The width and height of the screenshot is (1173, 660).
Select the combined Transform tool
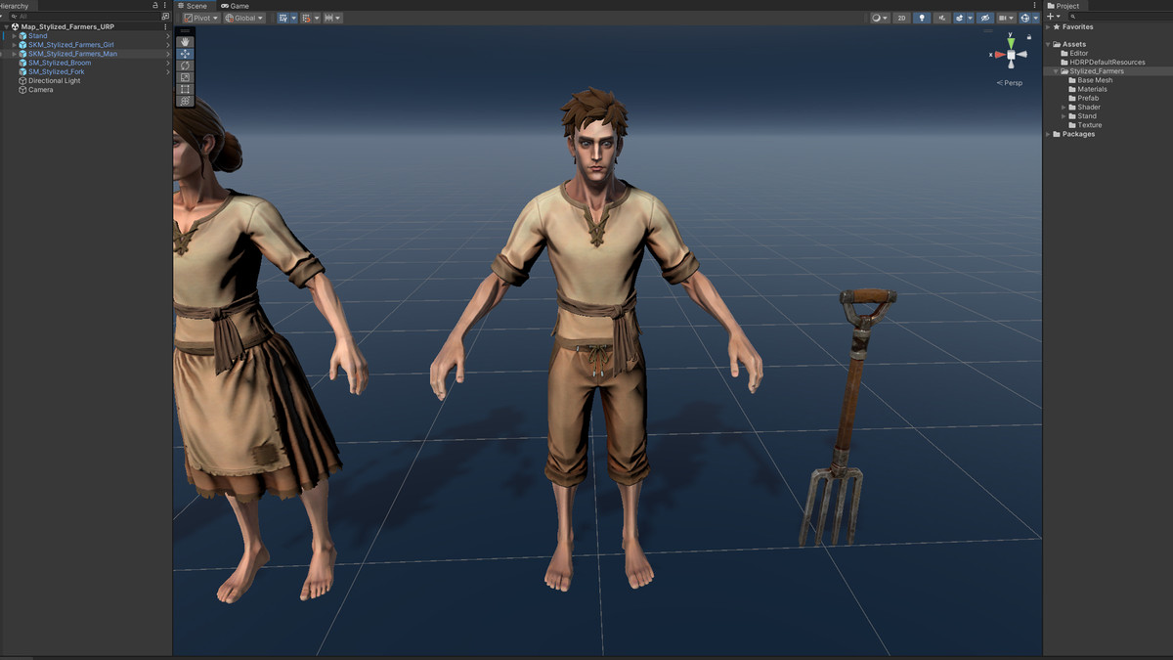coord(185,101)
